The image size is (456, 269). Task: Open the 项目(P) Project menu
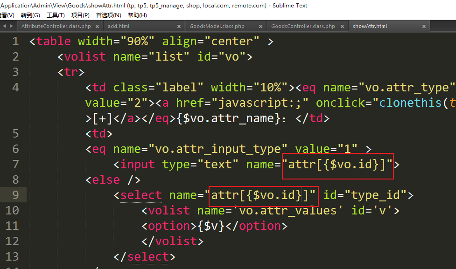80,15
